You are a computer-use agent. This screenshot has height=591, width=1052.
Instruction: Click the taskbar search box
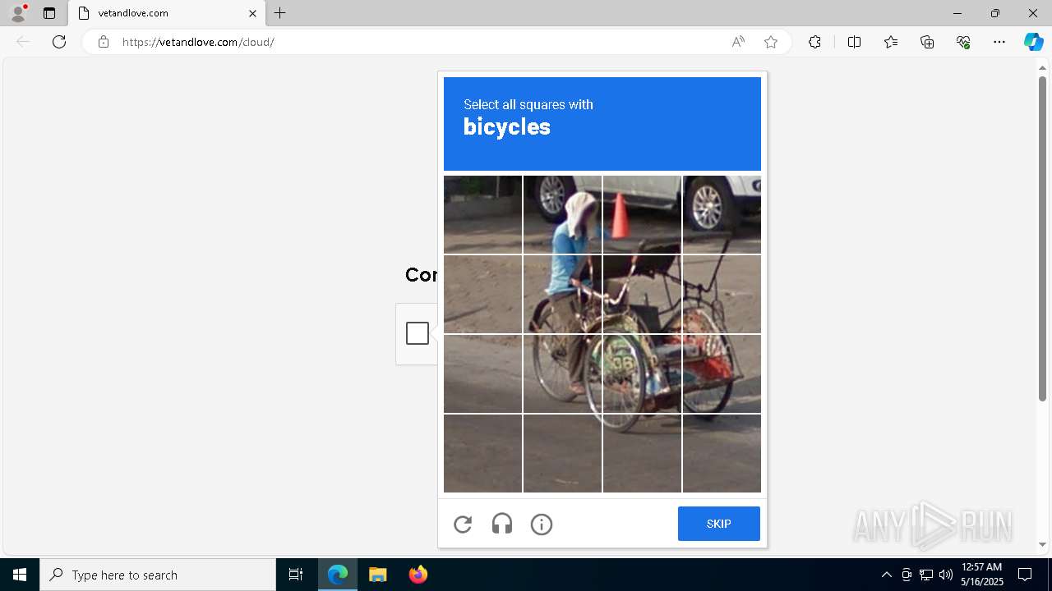pos(158,575)
